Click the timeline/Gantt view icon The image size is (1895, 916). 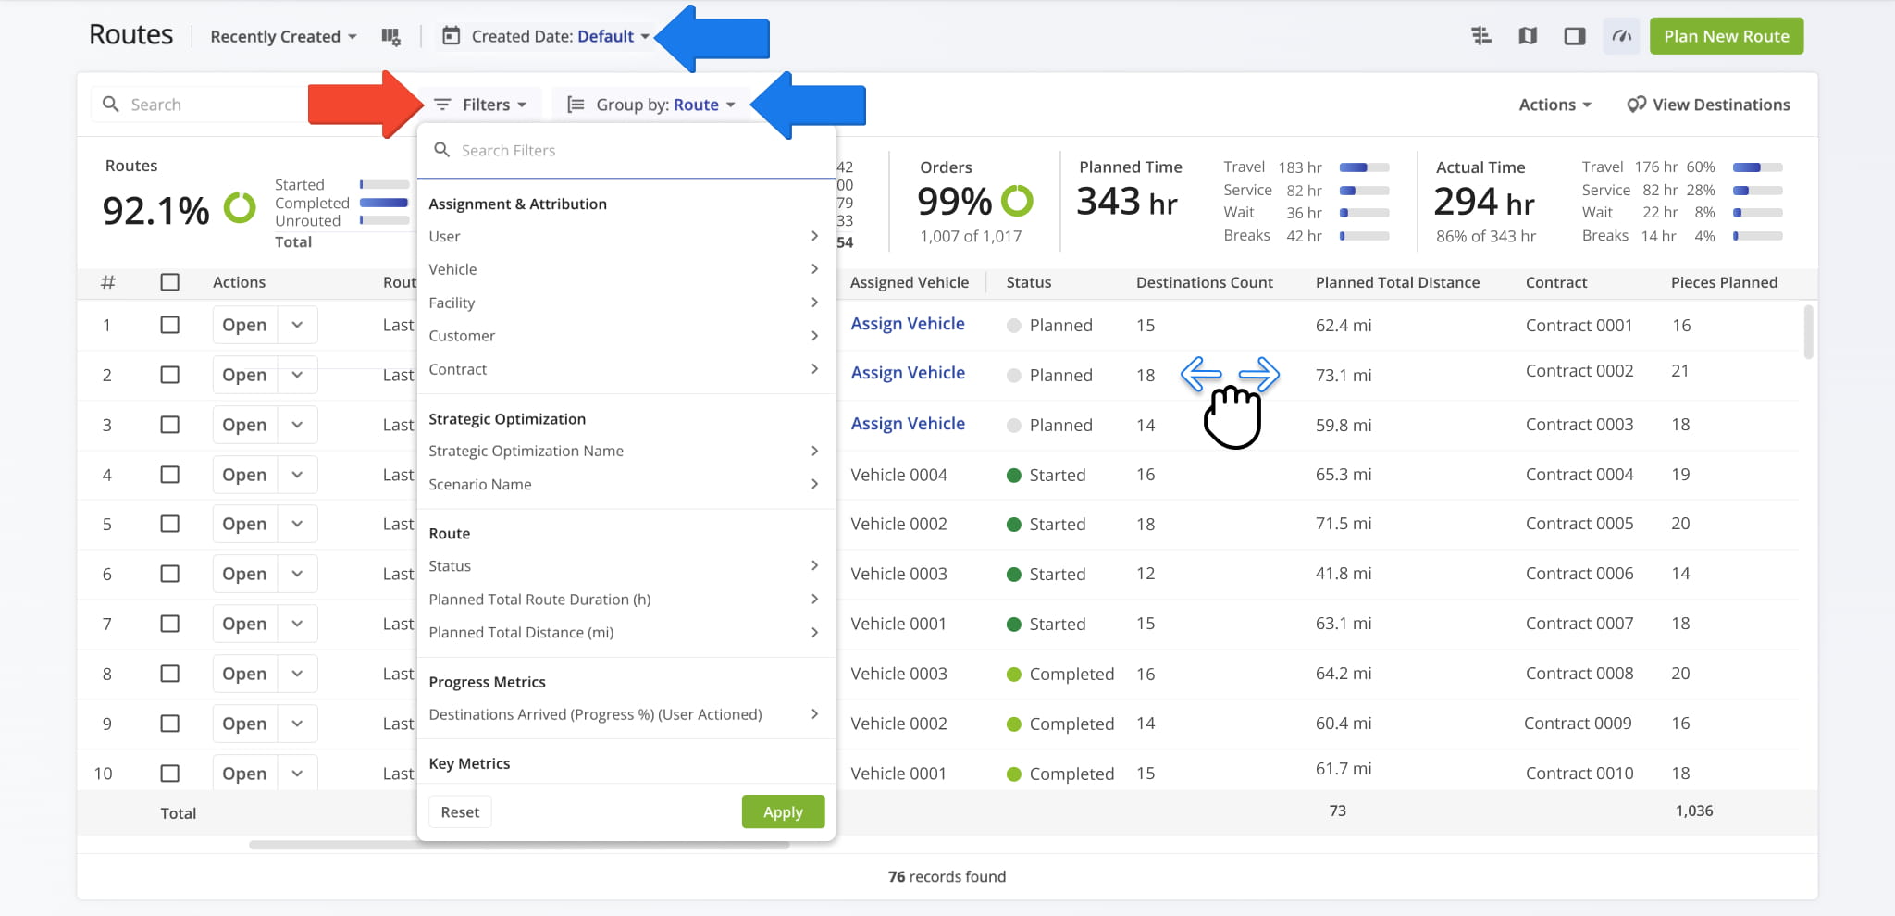1481,36
